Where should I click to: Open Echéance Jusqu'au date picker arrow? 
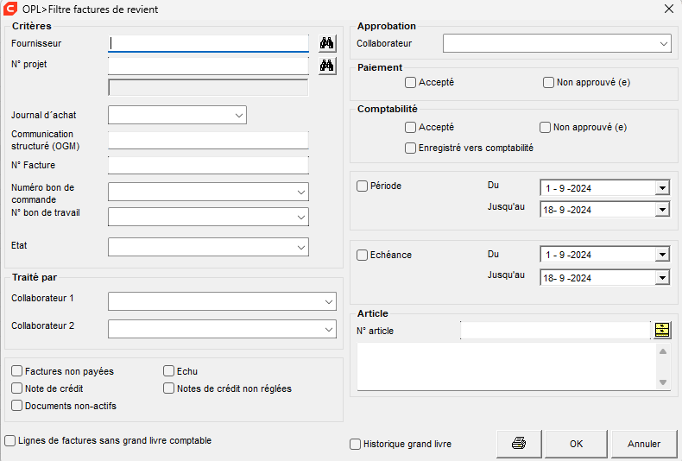662,277
